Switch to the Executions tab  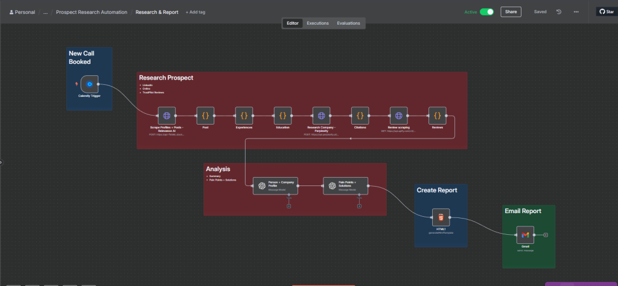(317, 23)
